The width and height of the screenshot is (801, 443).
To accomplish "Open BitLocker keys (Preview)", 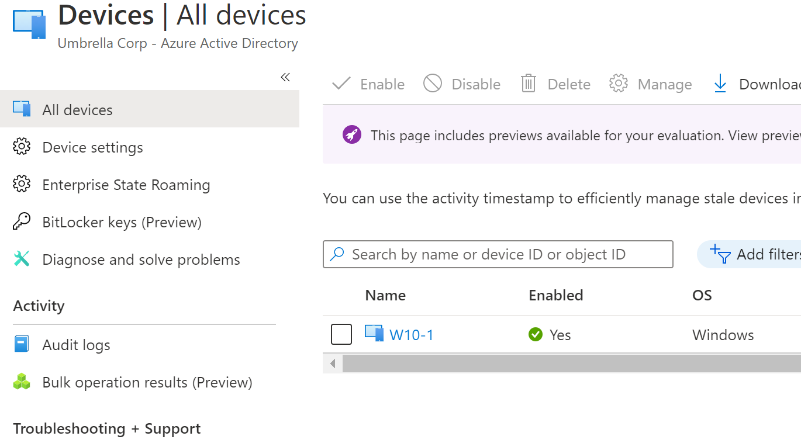I will click(x=122, y=222).
